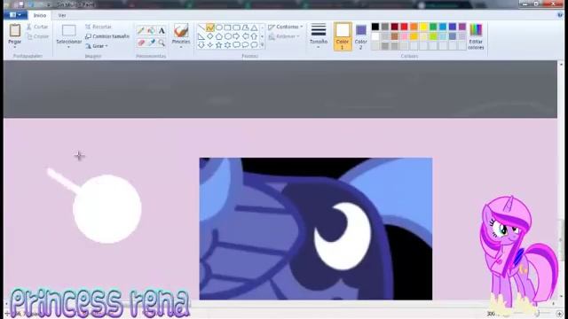Choose the Right triangle shape
Image resolution: width=568 pixels, height=319 pixels.
(201, 36)
